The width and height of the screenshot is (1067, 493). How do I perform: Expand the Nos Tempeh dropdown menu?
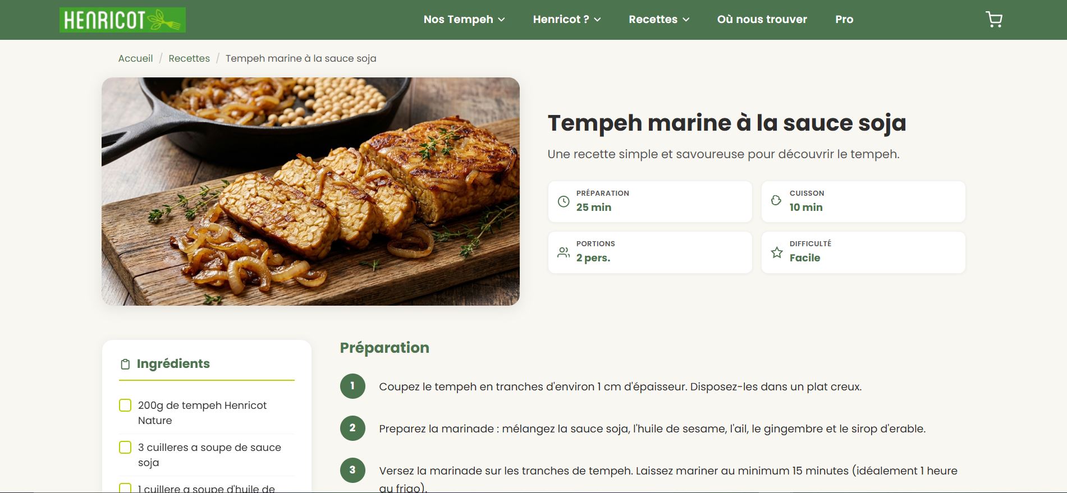coord(464,19)
